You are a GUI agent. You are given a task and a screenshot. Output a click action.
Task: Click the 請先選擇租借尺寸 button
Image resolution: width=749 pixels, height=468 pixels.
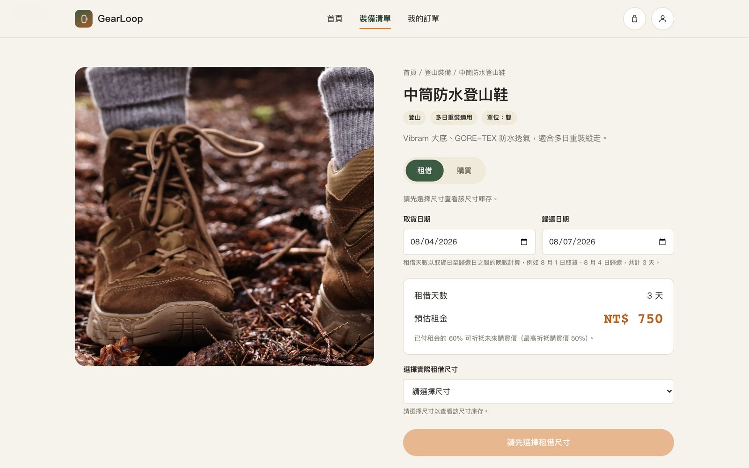tap(538, 442)
